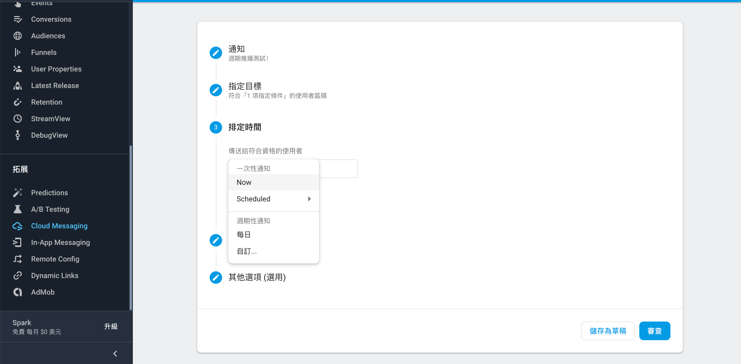Click the 審查 review button
This screenshot has height=364, width=741.
[655, 331]
